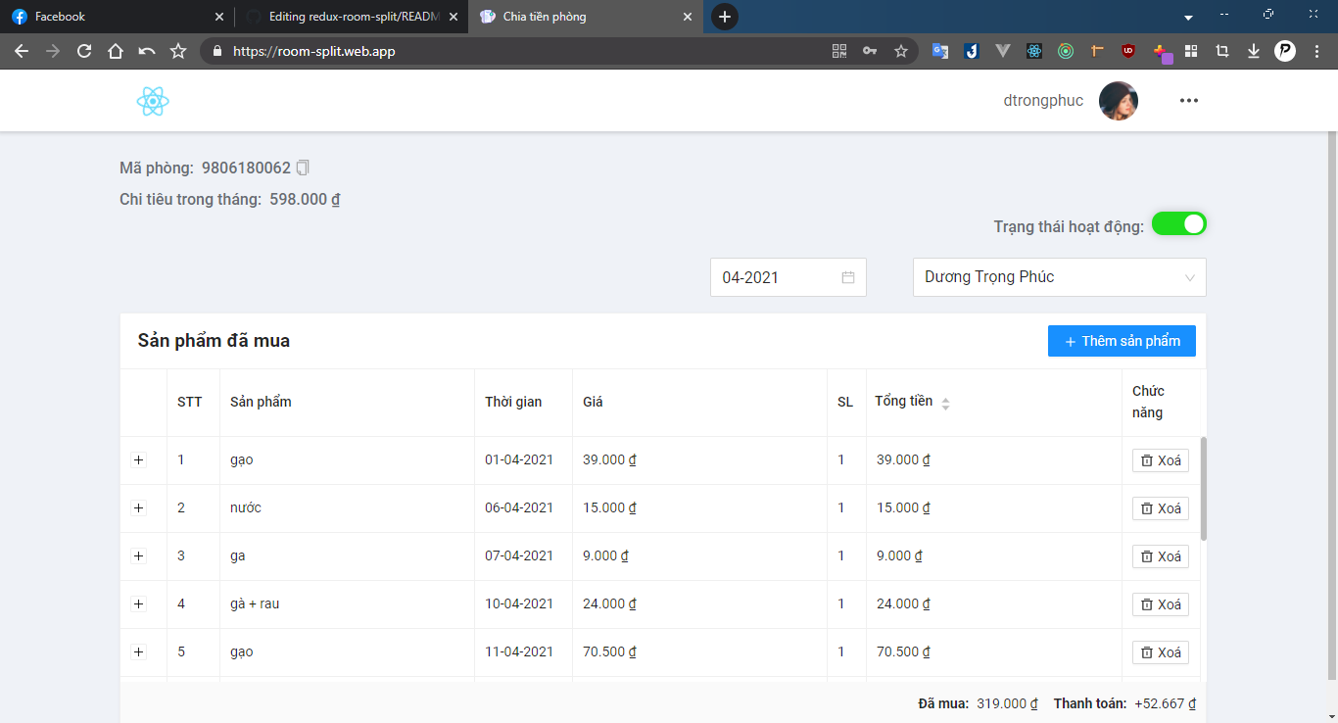Go back in browser history
This screenshot has width=1338, height=723.
coord(22,51)
